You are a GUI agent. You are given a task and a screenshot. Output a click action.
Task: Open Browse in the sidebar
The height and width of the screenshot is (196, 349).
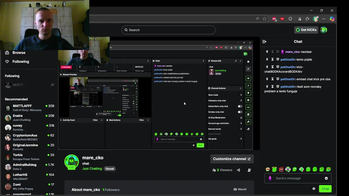click(16, 53)
